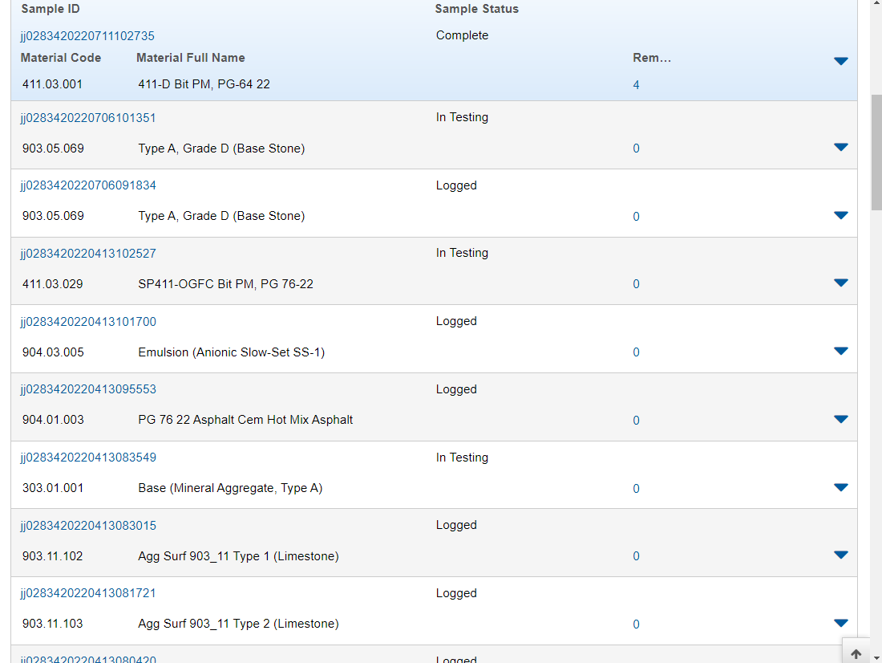
Task: Click remarks count 0 for sample jj0283420220706101351
Action: [x=636, y=148]
